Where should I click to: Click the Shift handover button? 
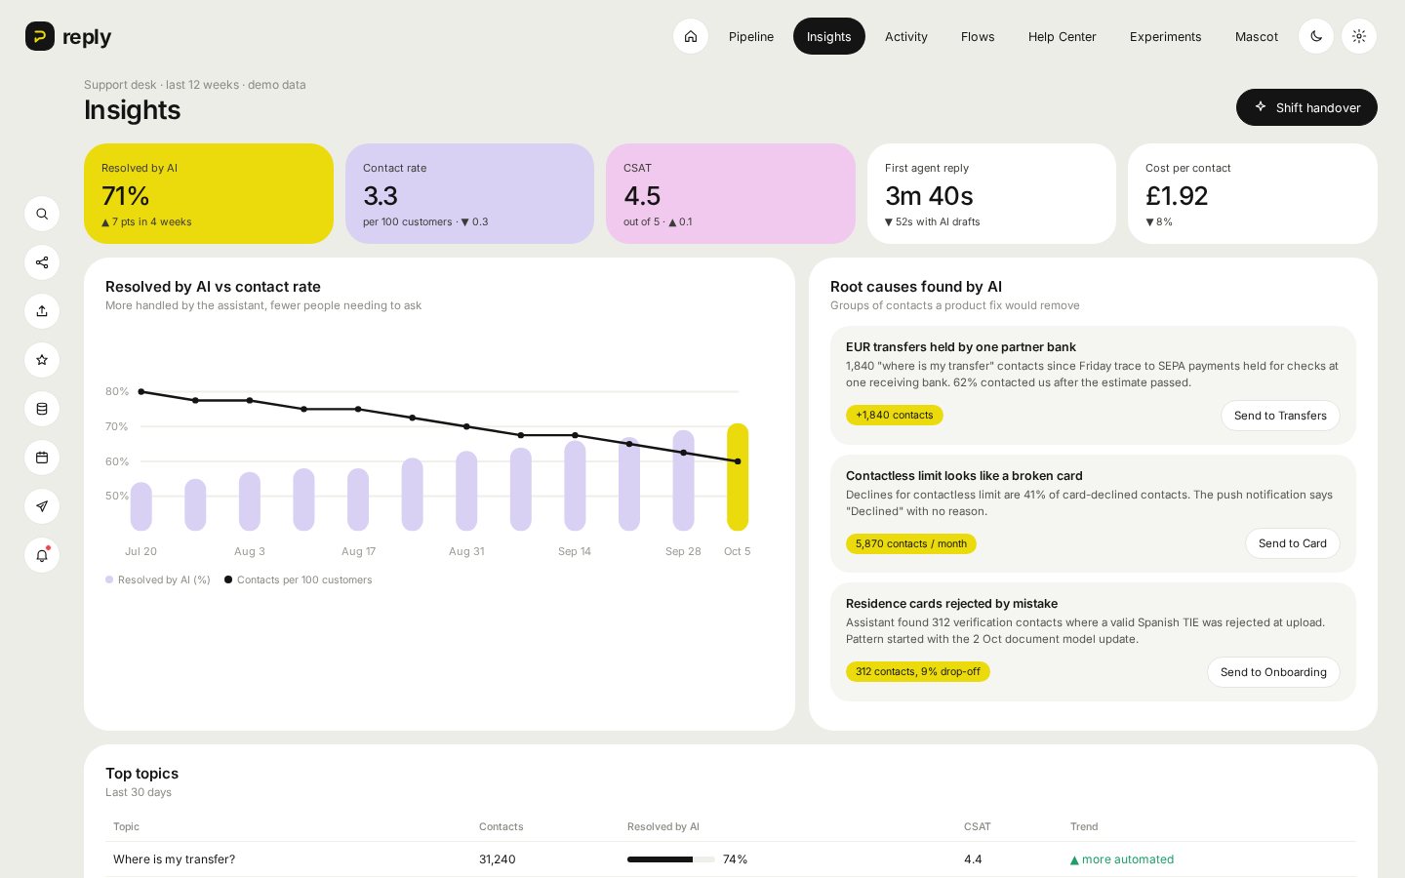pos(1306,107)
